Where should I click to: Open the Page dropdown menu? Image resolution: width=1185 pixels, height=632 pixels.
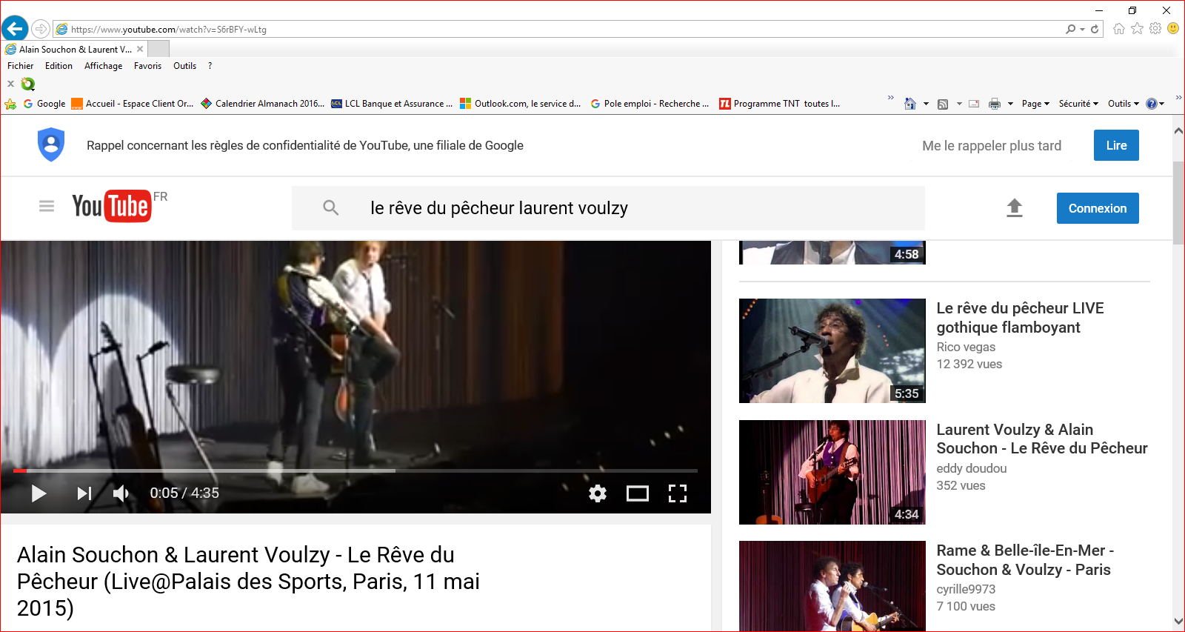pos(1035,104)
